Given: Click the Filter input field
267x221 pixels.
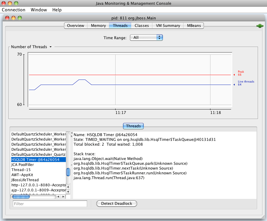Looking at the screenshot, I should click(50, 204).
